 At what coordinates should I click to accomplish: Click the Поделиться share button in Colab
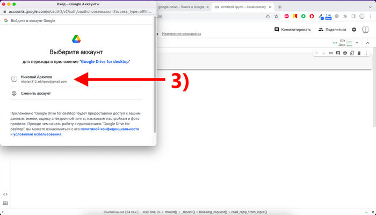tap(332, 30)
